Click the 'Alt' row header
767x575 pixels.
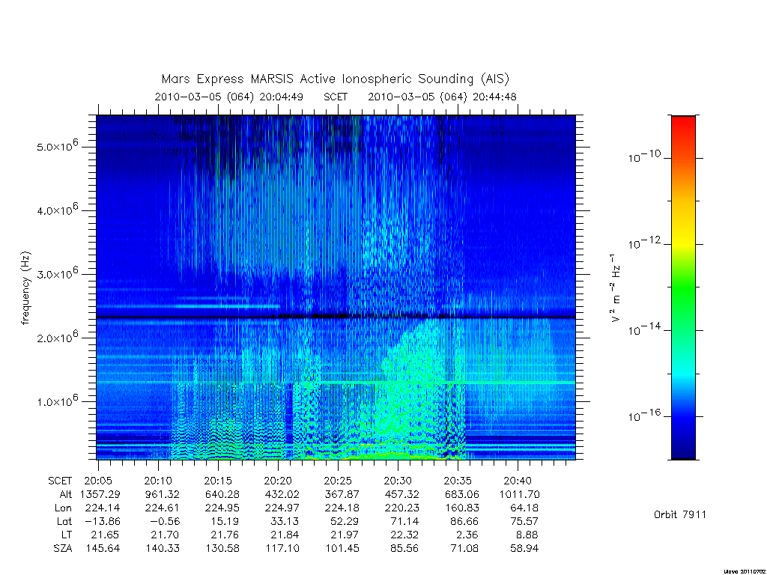click(66, 494)
